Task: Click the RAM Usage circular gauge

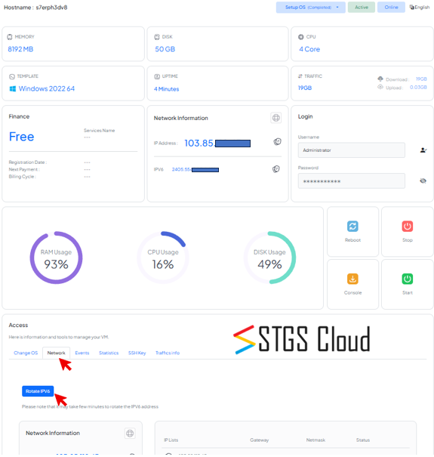Action: pos(56,258)
